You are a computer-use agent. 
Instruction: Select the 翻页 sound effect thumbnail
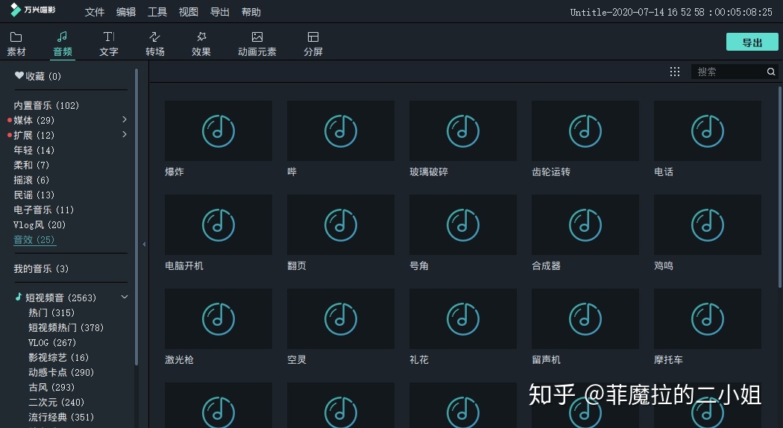tap(341, 224)
